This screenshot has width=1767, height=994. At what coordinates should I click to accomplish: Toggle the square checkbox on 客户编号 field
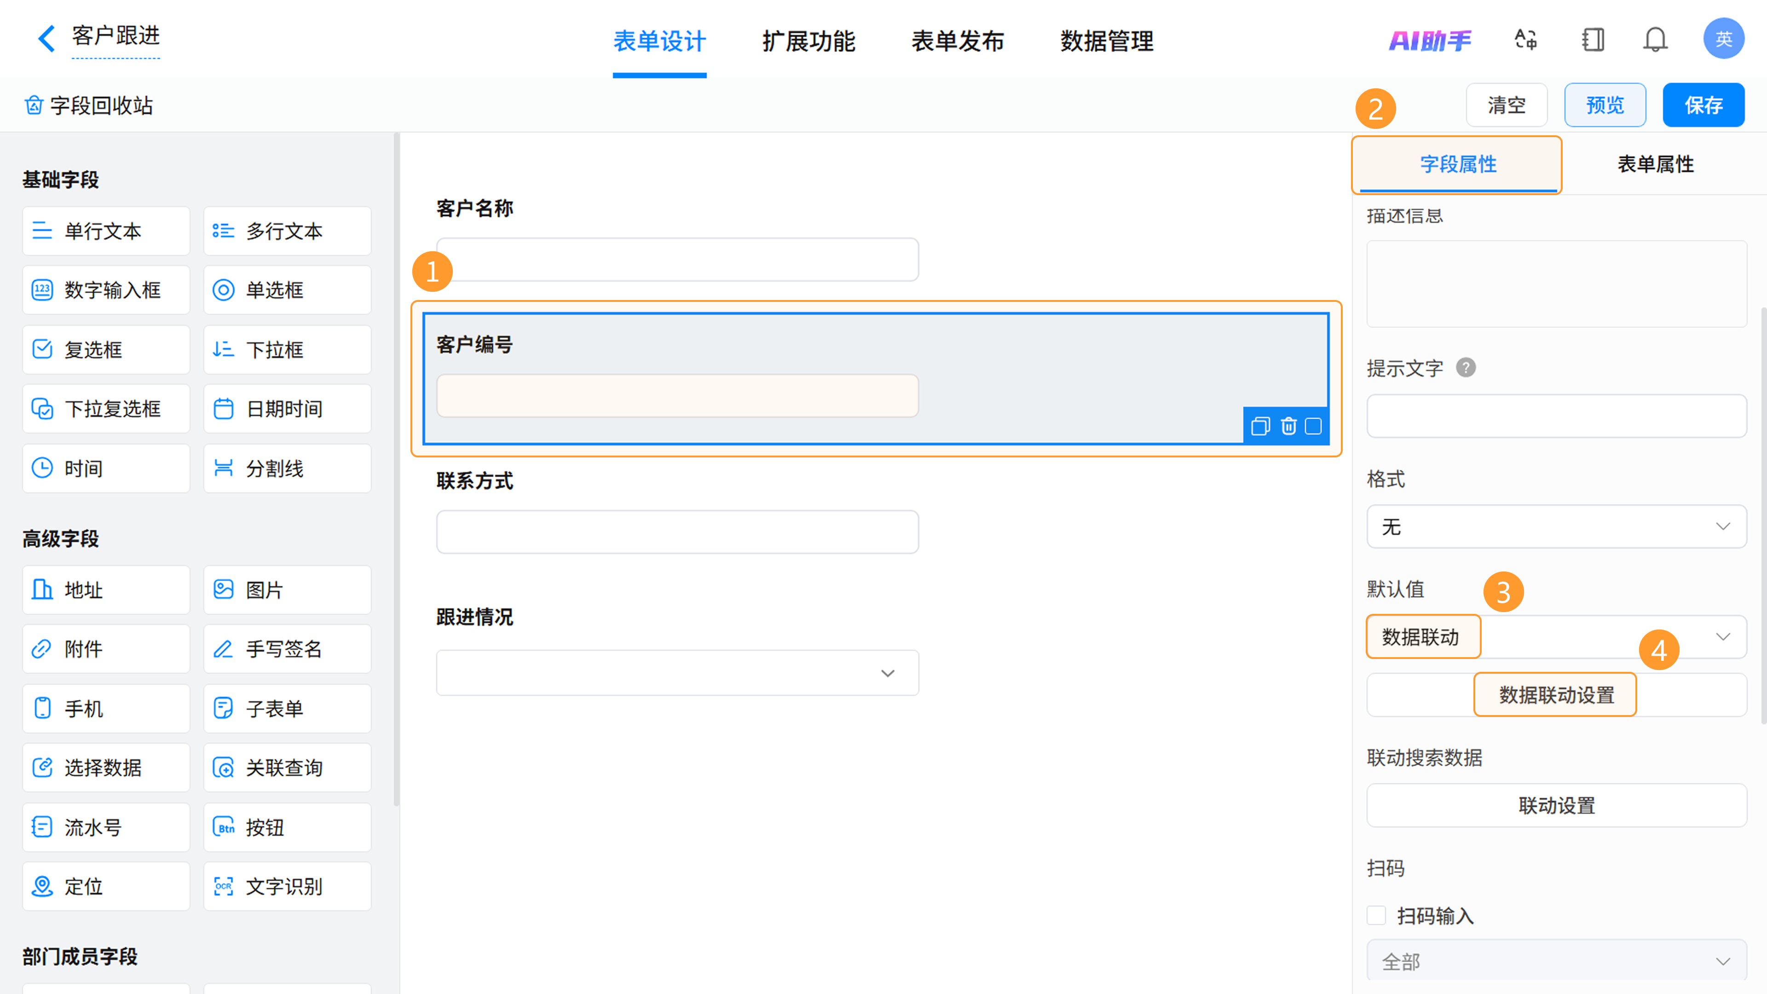(x=1314, y=427)
